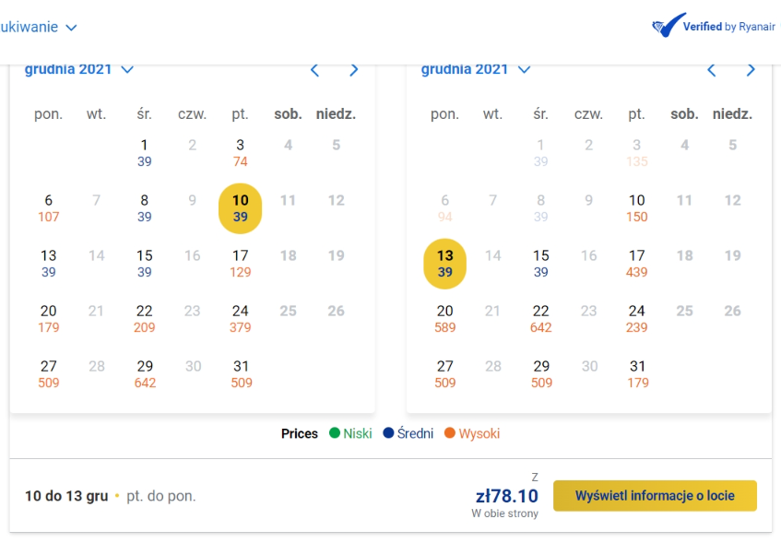Go to previous month in return calendar

pos(711,70)
